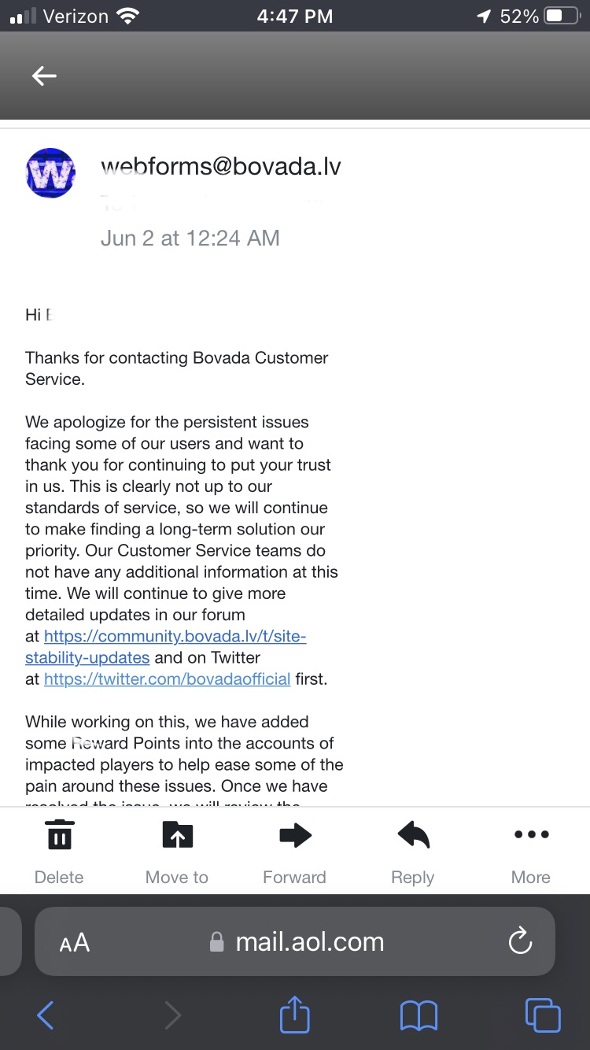Open the twitter.com/bovadaofficial link
Screen dimensions: 590x1050
[167, 678]
